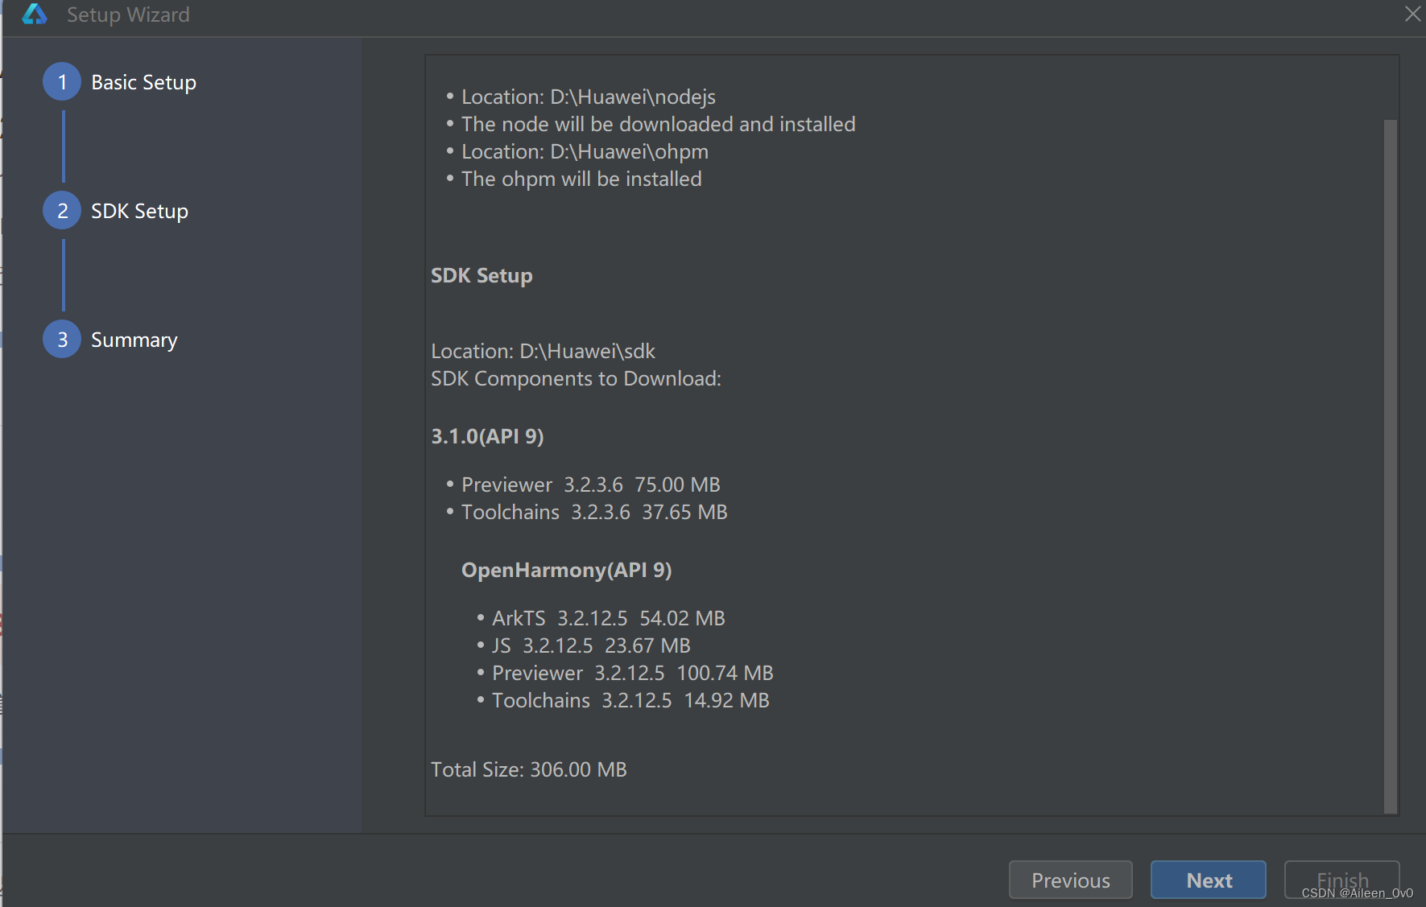Click the step 2 circle icon
The width and height of the screenshot is (1426, 907).
(62, 211)
